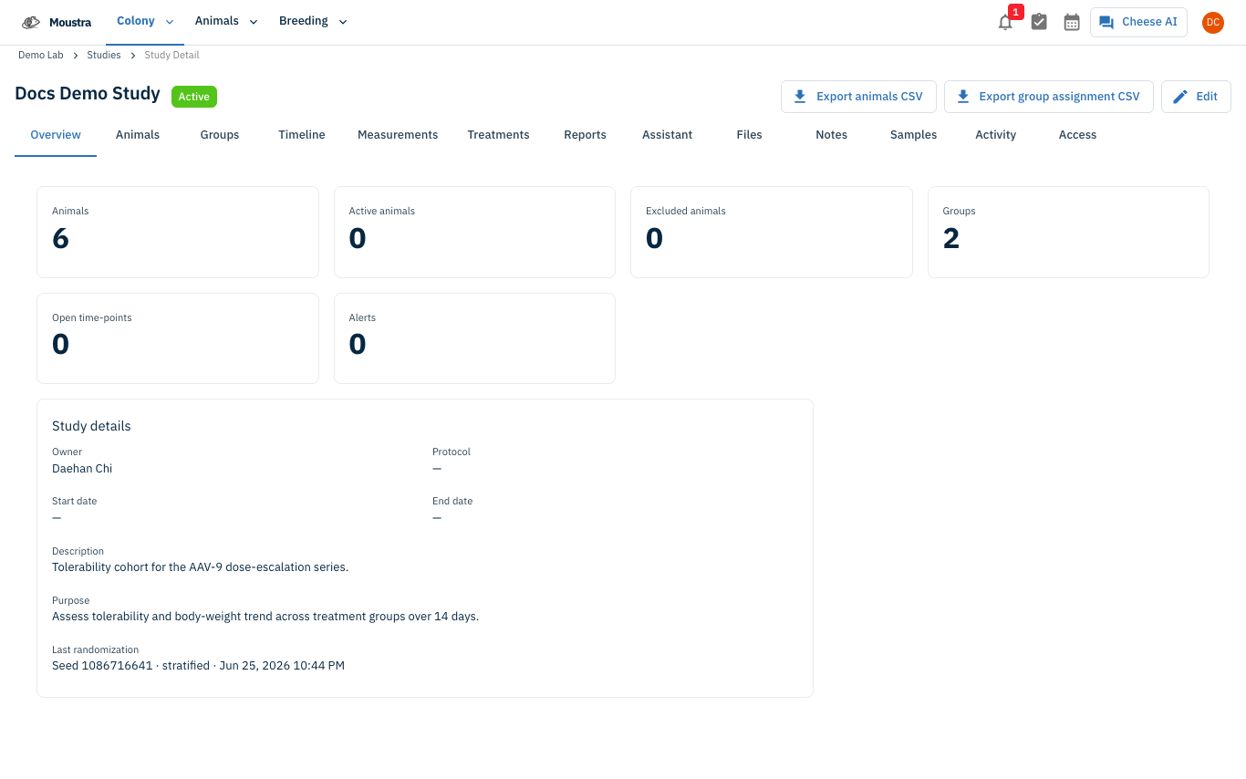Click the chat icon in Cheese AI
The height and width of the screenshot is (779, 1246).
click(1106, 22)
